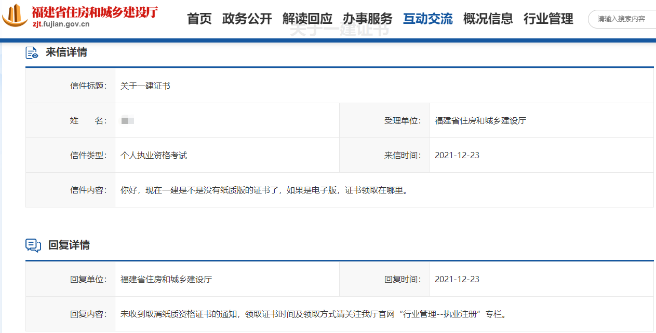Select 解读回应 in the navigation bar
Viewport: 656px width, 333px height.
(x=307, y=18)
